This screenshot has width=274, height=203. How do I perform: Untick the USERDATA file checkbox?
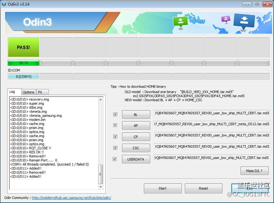(115, 159)
